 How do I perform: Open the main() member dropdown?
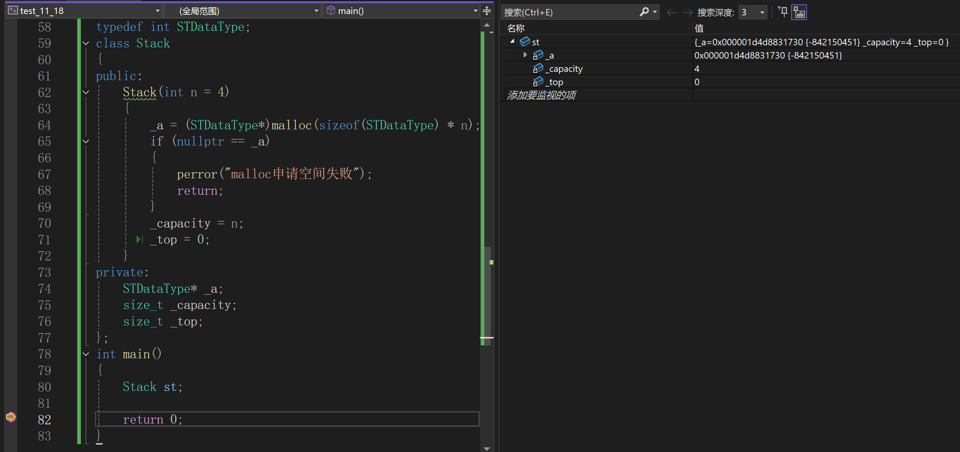(475, 11)
